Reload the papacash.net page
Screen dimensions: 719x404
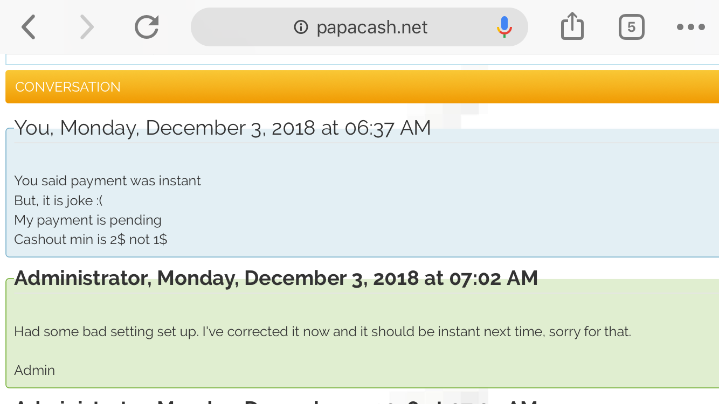tap(147, 27)
